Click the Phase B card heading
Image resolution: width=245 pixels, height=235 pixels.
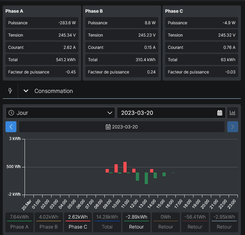[94, 11]
